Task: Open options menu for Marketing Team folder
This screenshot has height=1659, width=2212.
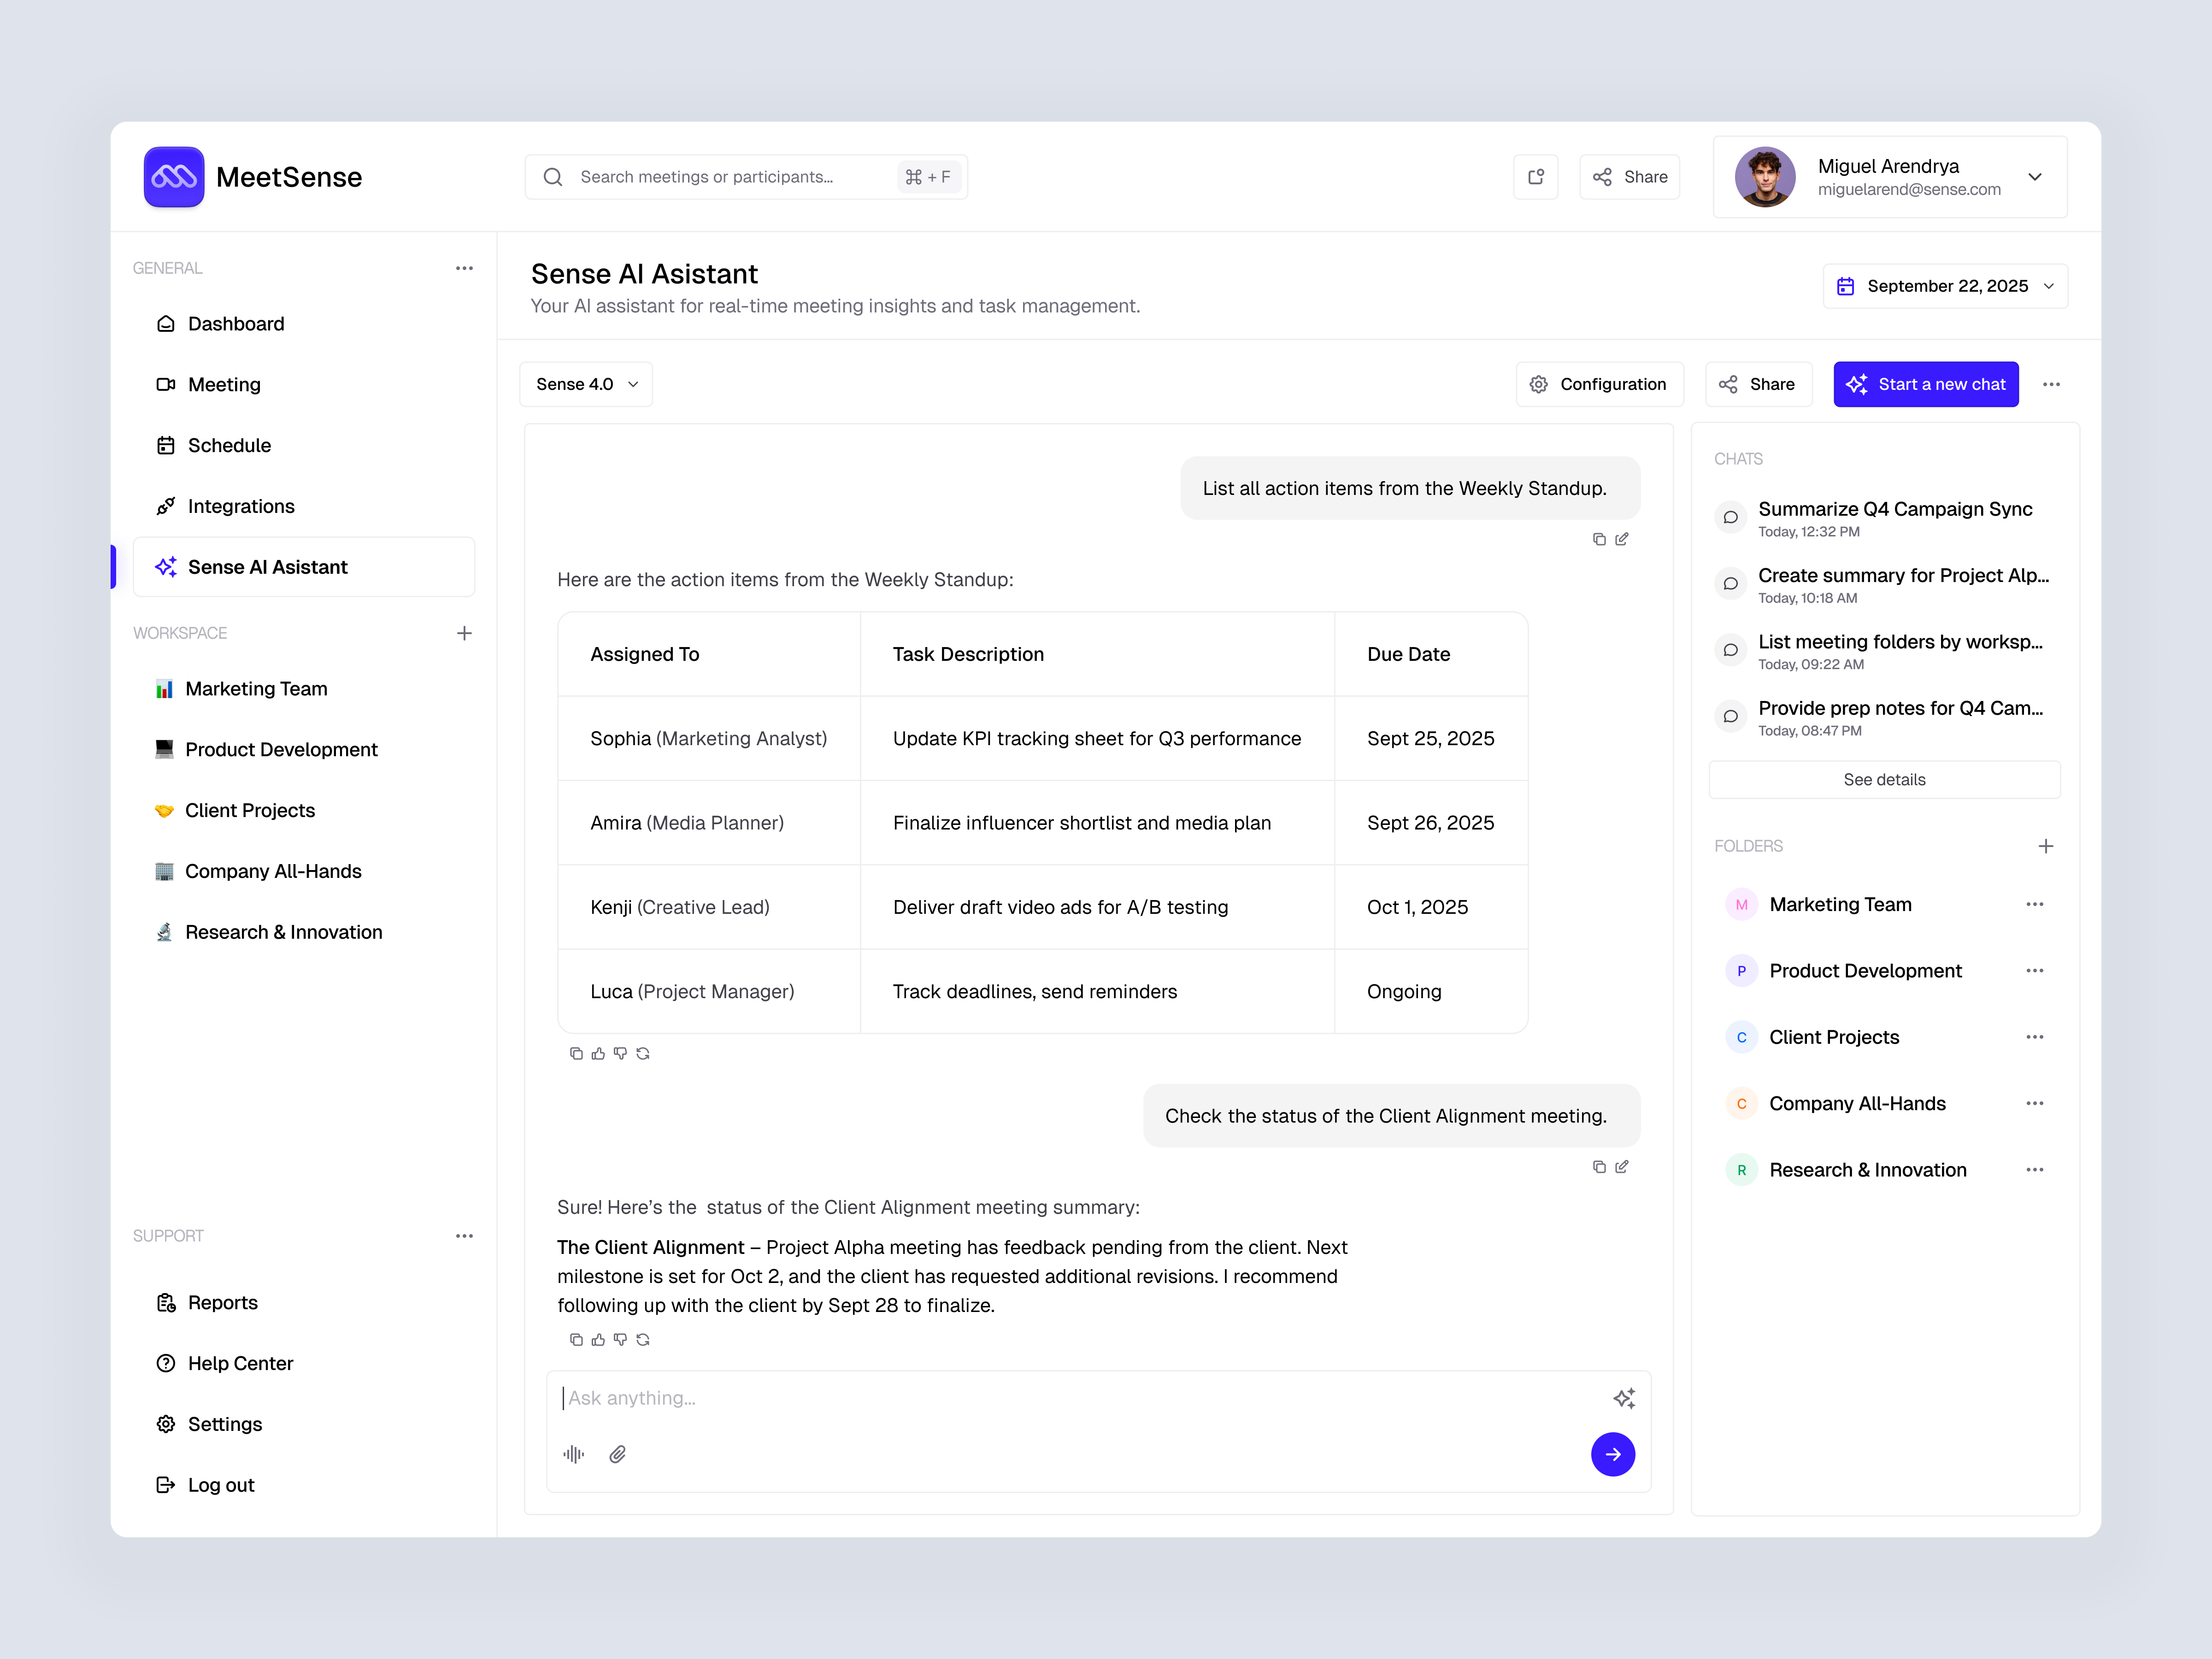Action: coord(2035,904)
